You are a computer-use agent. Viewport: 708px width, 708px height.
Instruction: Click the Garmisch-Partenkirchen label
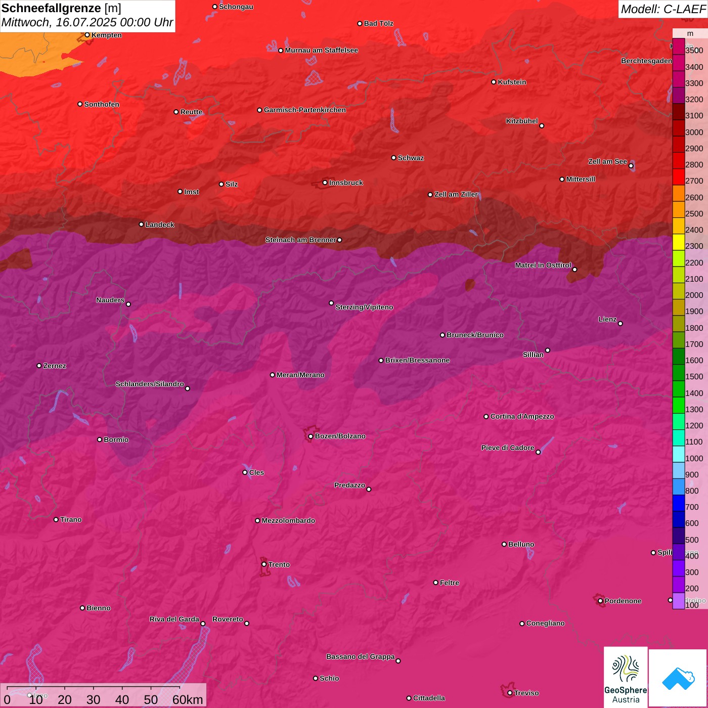click(305, 110)
